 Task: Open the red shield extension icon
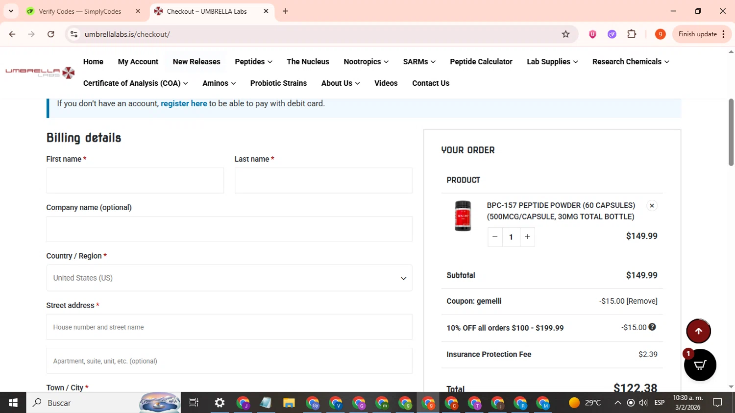592,34
